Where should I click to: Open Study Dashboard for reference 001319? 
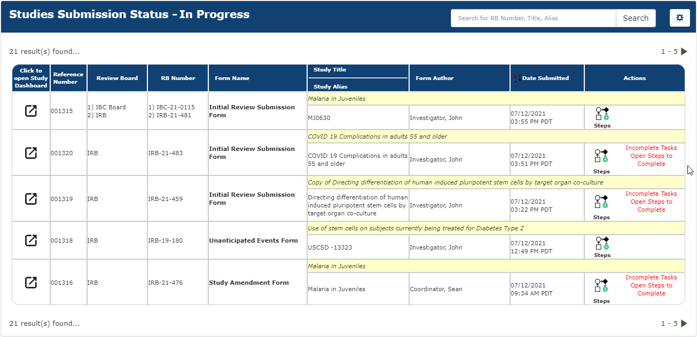[31, 198]
